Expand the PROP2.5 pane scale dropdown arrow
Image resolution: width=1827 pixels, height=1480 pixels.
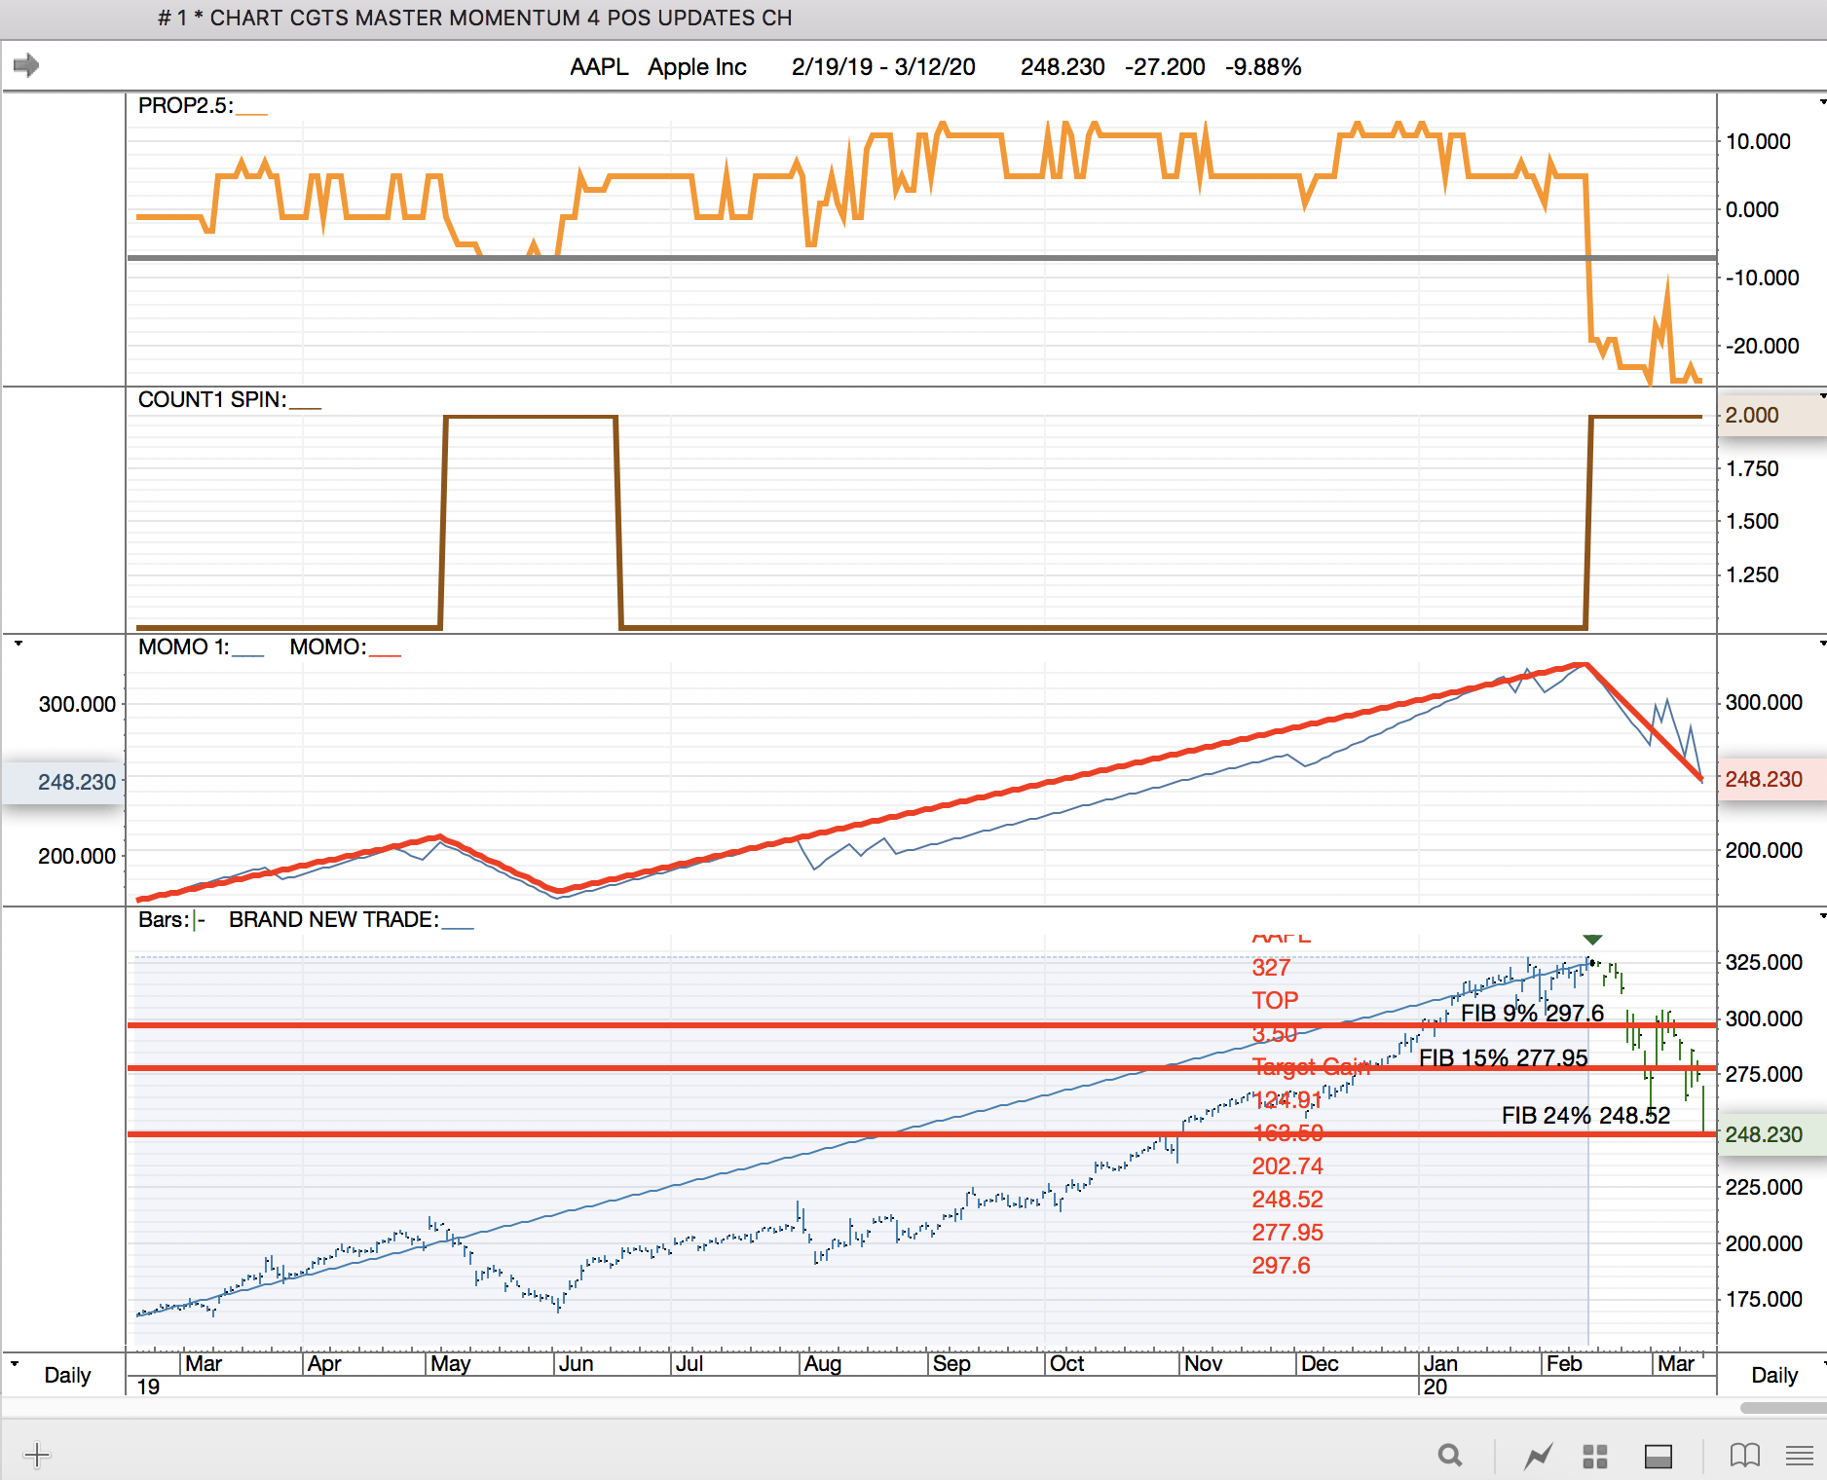click(1822, 101)
